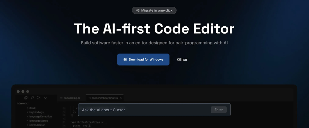Select the languageStatus folder name in the tree

click(x=39, y=121)
